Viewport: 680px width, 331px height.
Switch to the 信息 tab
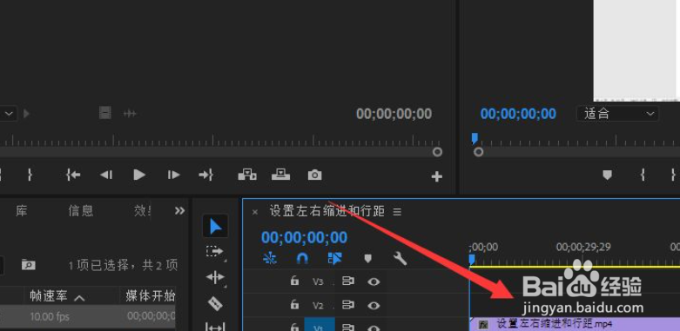(81, 211)
